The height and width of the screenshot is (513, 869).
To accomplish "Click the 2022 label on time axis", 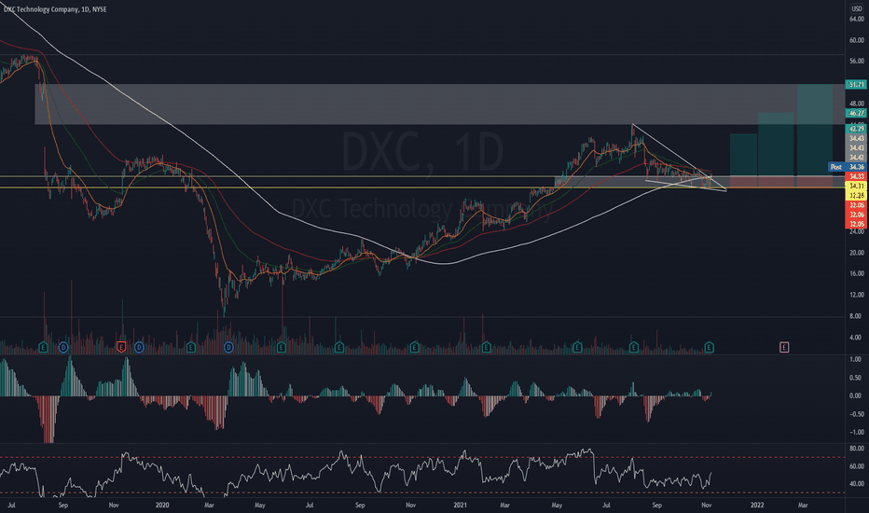I will point(757,506).
